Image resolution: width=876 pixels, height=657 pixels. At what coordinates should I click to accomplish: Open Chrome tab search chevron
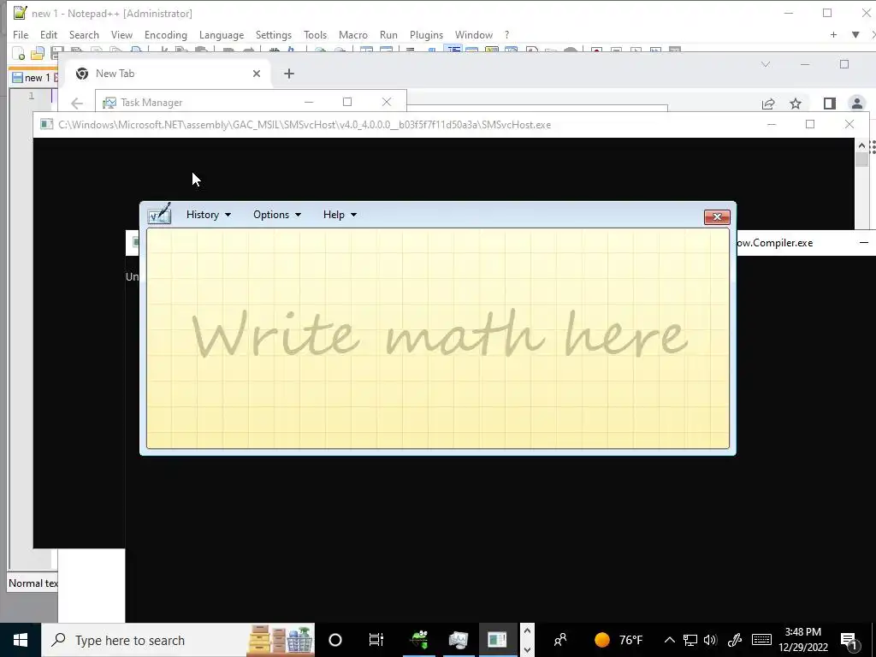(766, 64)
